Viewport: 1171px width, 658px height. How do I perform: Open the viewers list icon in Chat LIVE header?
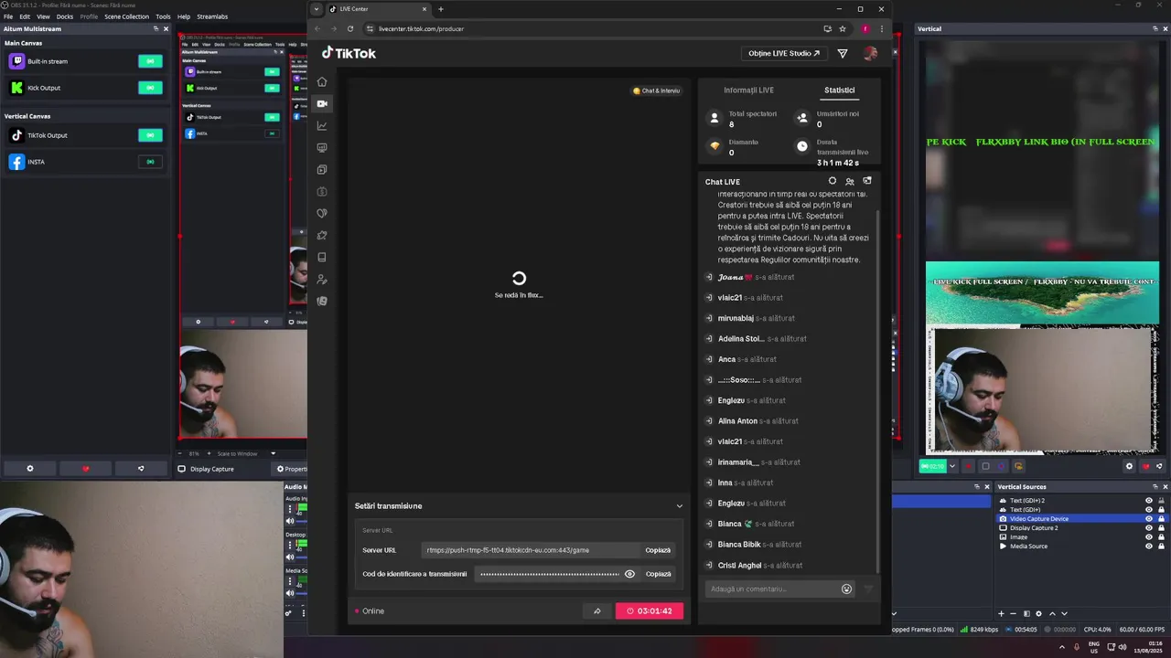850,181
